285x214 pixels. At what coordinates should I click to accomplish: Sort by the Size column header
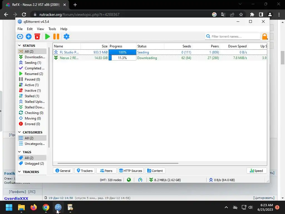click(x=95, y=46)
